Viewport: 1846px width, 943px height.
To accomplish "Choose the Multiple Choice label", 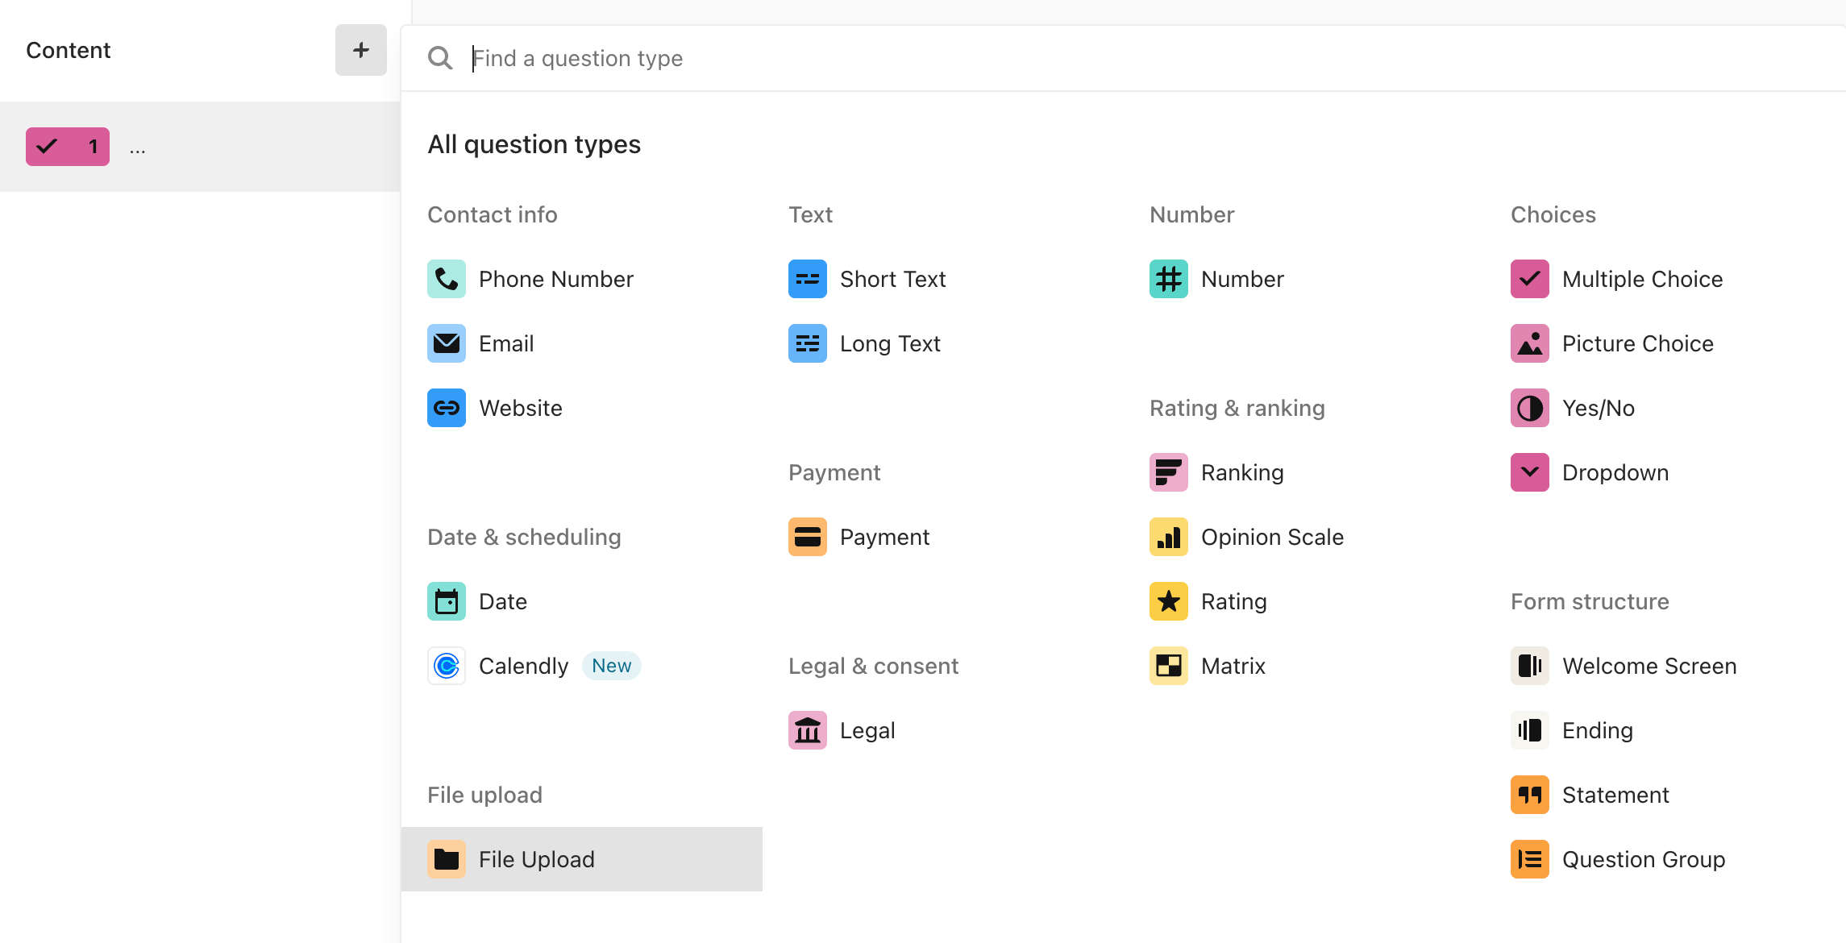I will 1642,279.
